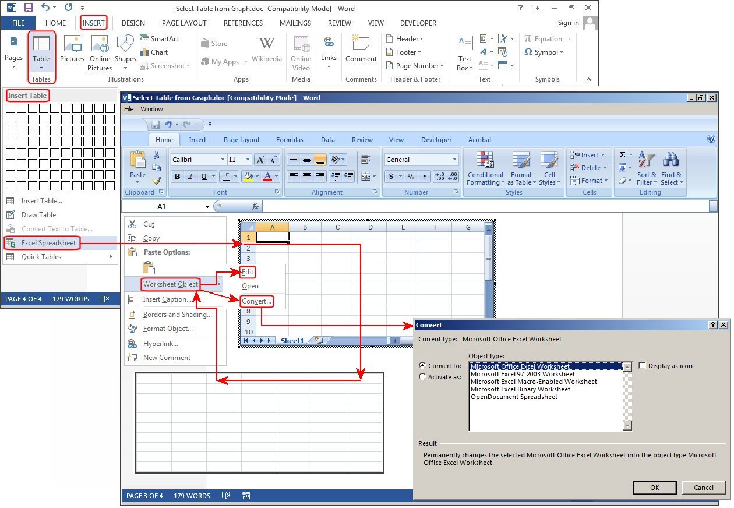Open the Calibri font dropdown
734x508 pixels.
coord(223,159)
